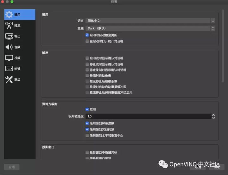Open the 语言 language dropdown

pos(150,21)
